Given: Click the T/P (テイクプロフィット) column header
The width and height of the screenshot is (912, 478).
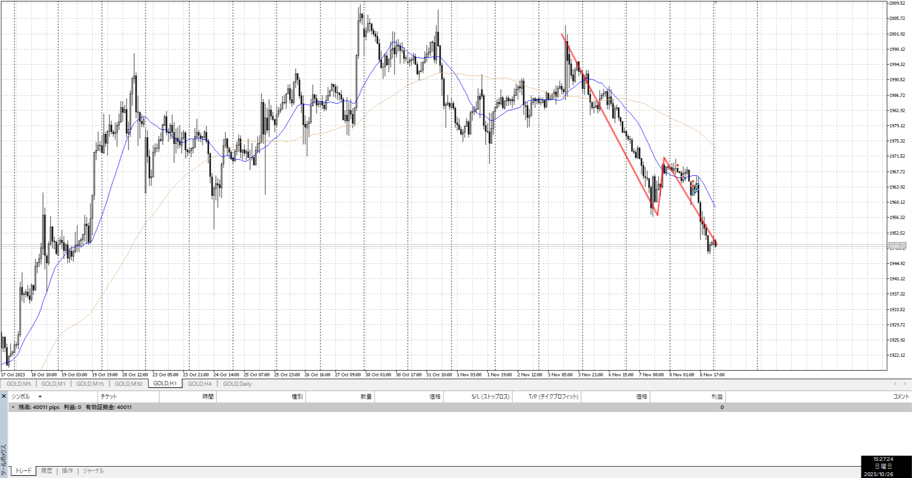Looking at the screenshot, I should (553, 397).
